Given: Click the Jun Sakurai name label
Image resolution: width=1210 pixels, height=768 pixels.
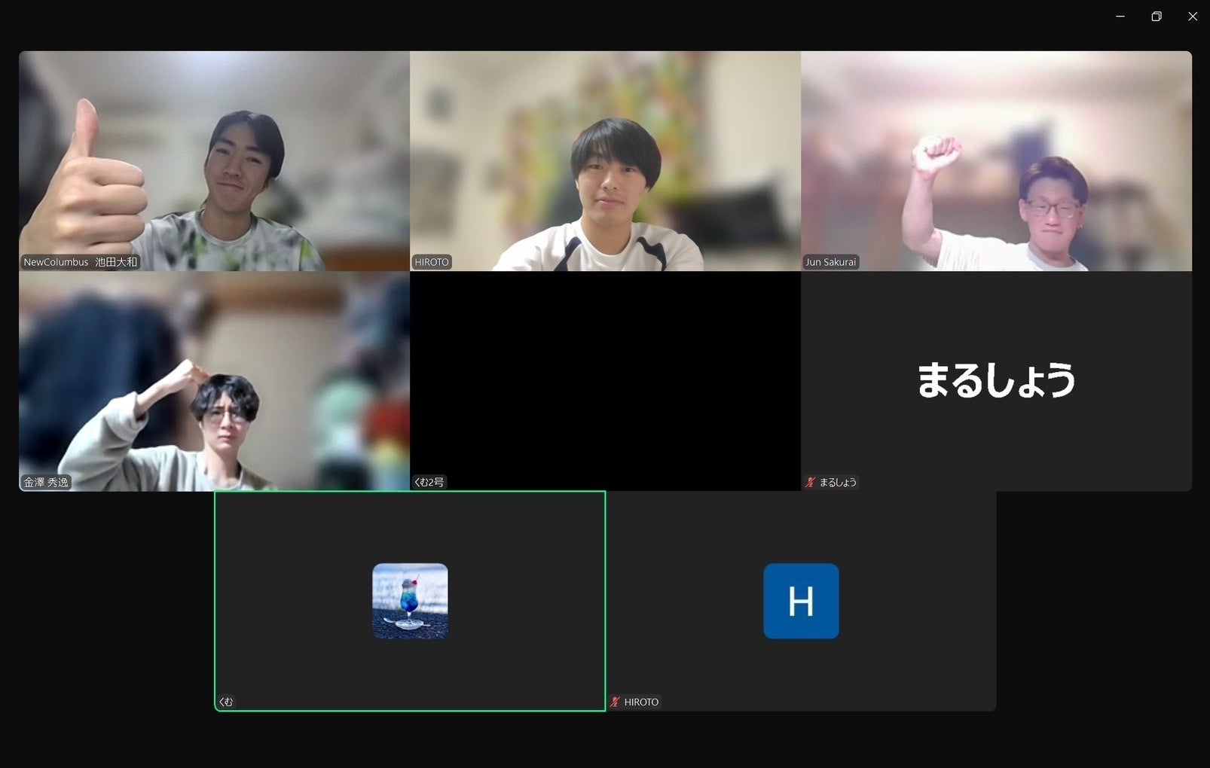Looking at the screenshot, I should [x=830, y=262].
